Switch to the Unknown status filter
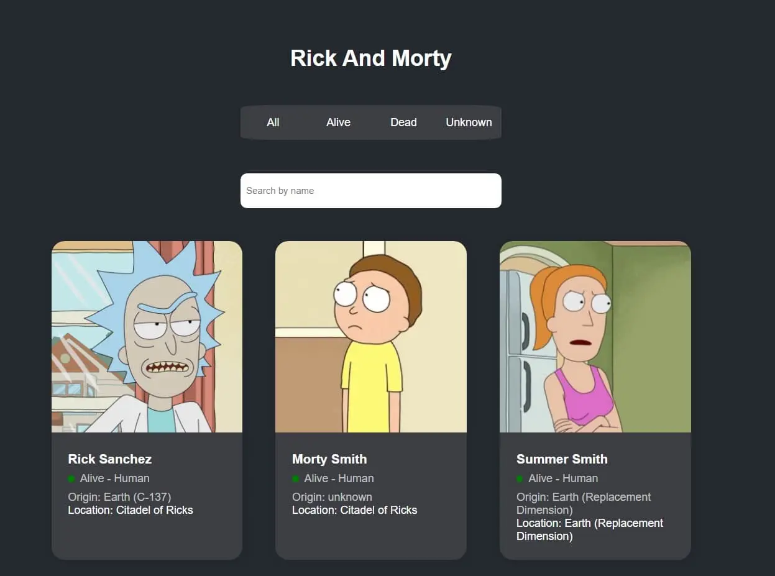The image size is (775, 576). pyautogui.click(x=469, y=122)
